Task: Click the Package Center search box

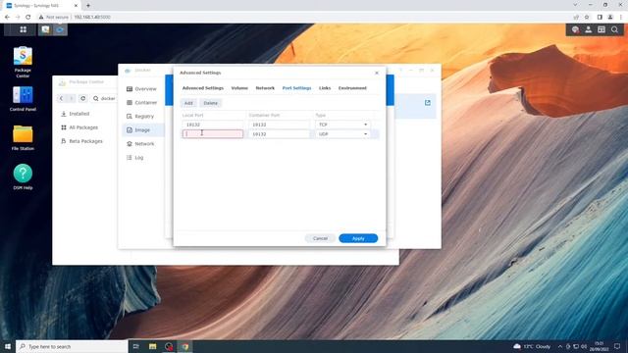Action: [x=105, y=98]
